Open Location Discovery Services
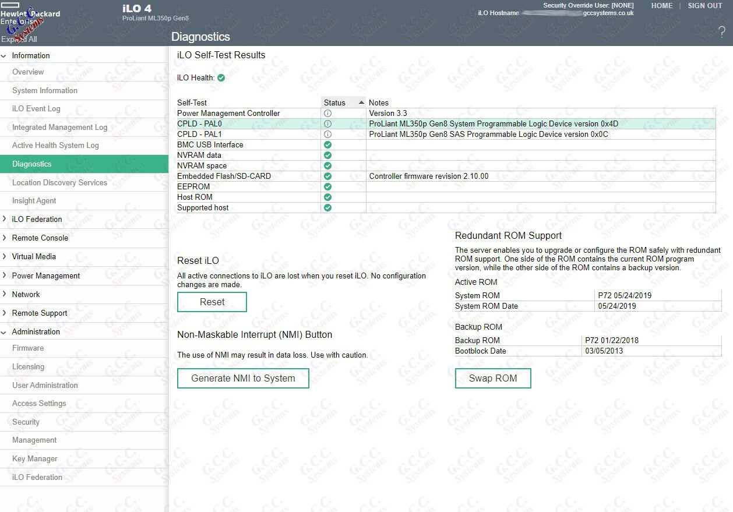The width and height of the screenshot is (733, 512). click(x=60, y=183)
